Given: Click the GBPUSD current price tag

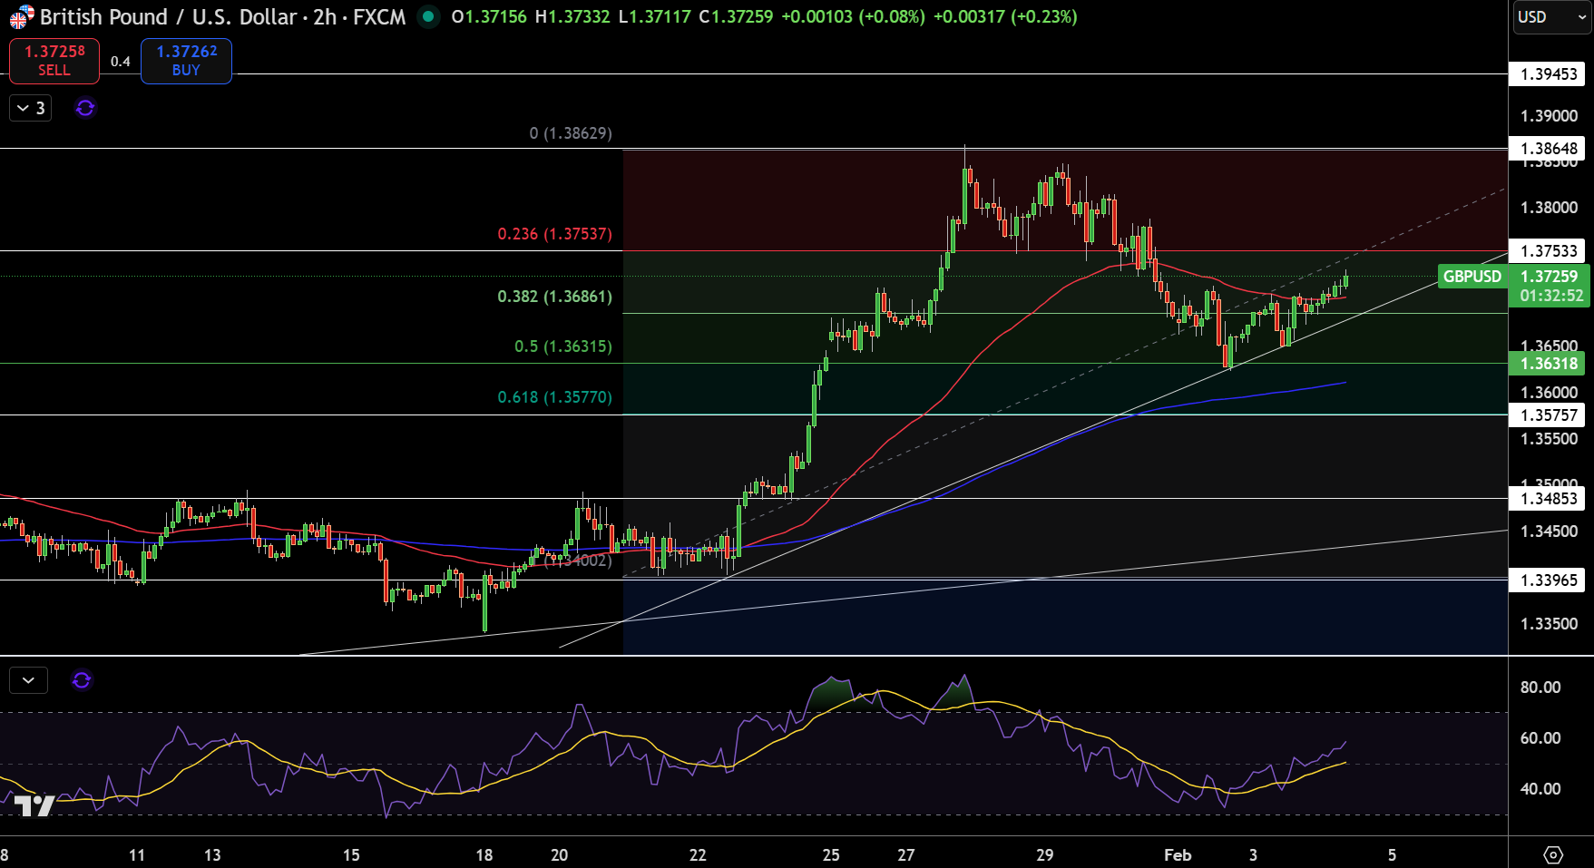Looking at the screenshot, I should [1472, 277].
